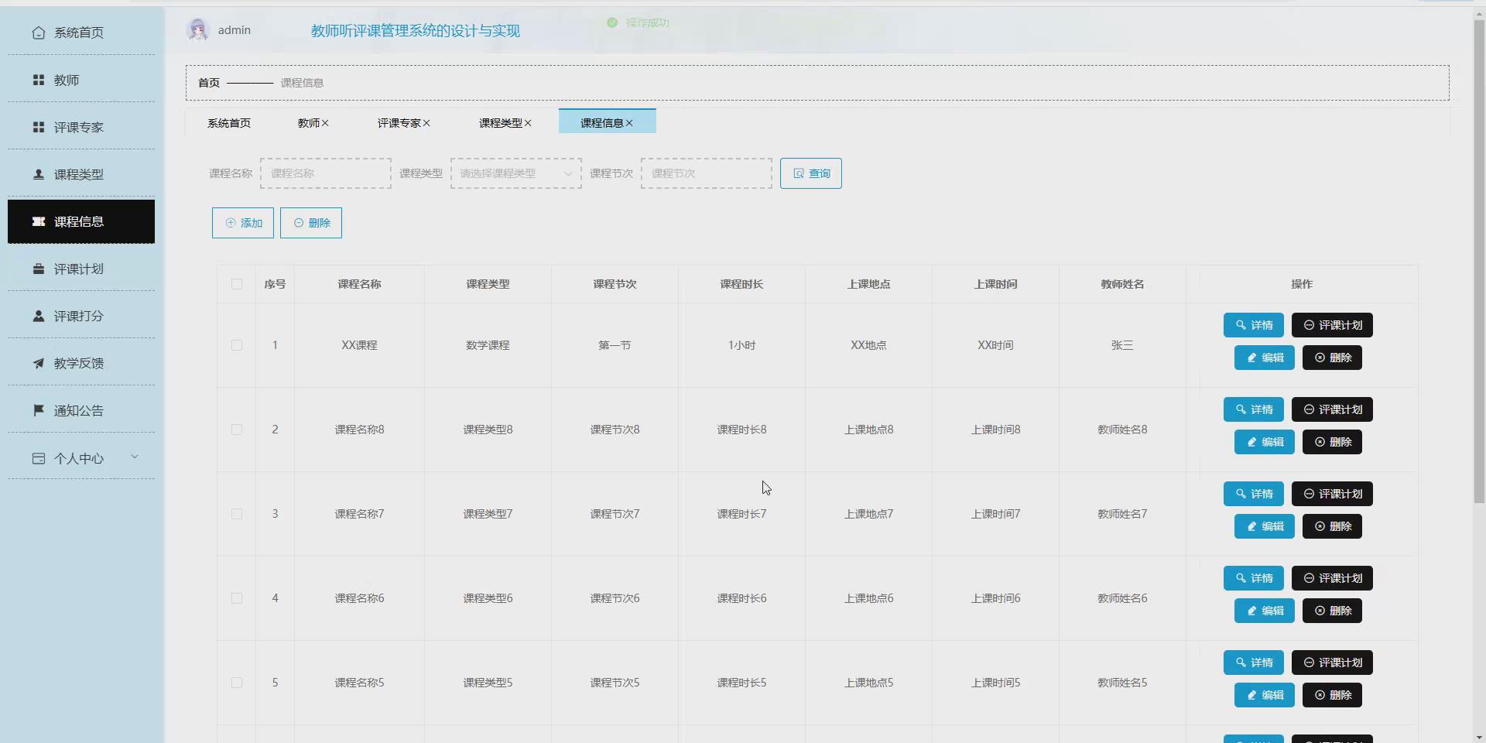Click the grid icon beside 教师
This screenshot has width=1486, height=743.
click(x=39, y=80)
